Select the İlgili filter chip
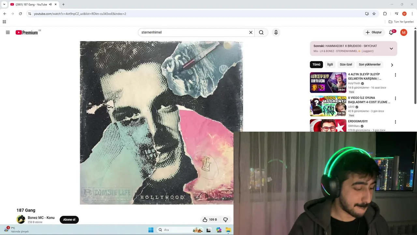This screenshot has width=417, height=235. tap(330, 65)
